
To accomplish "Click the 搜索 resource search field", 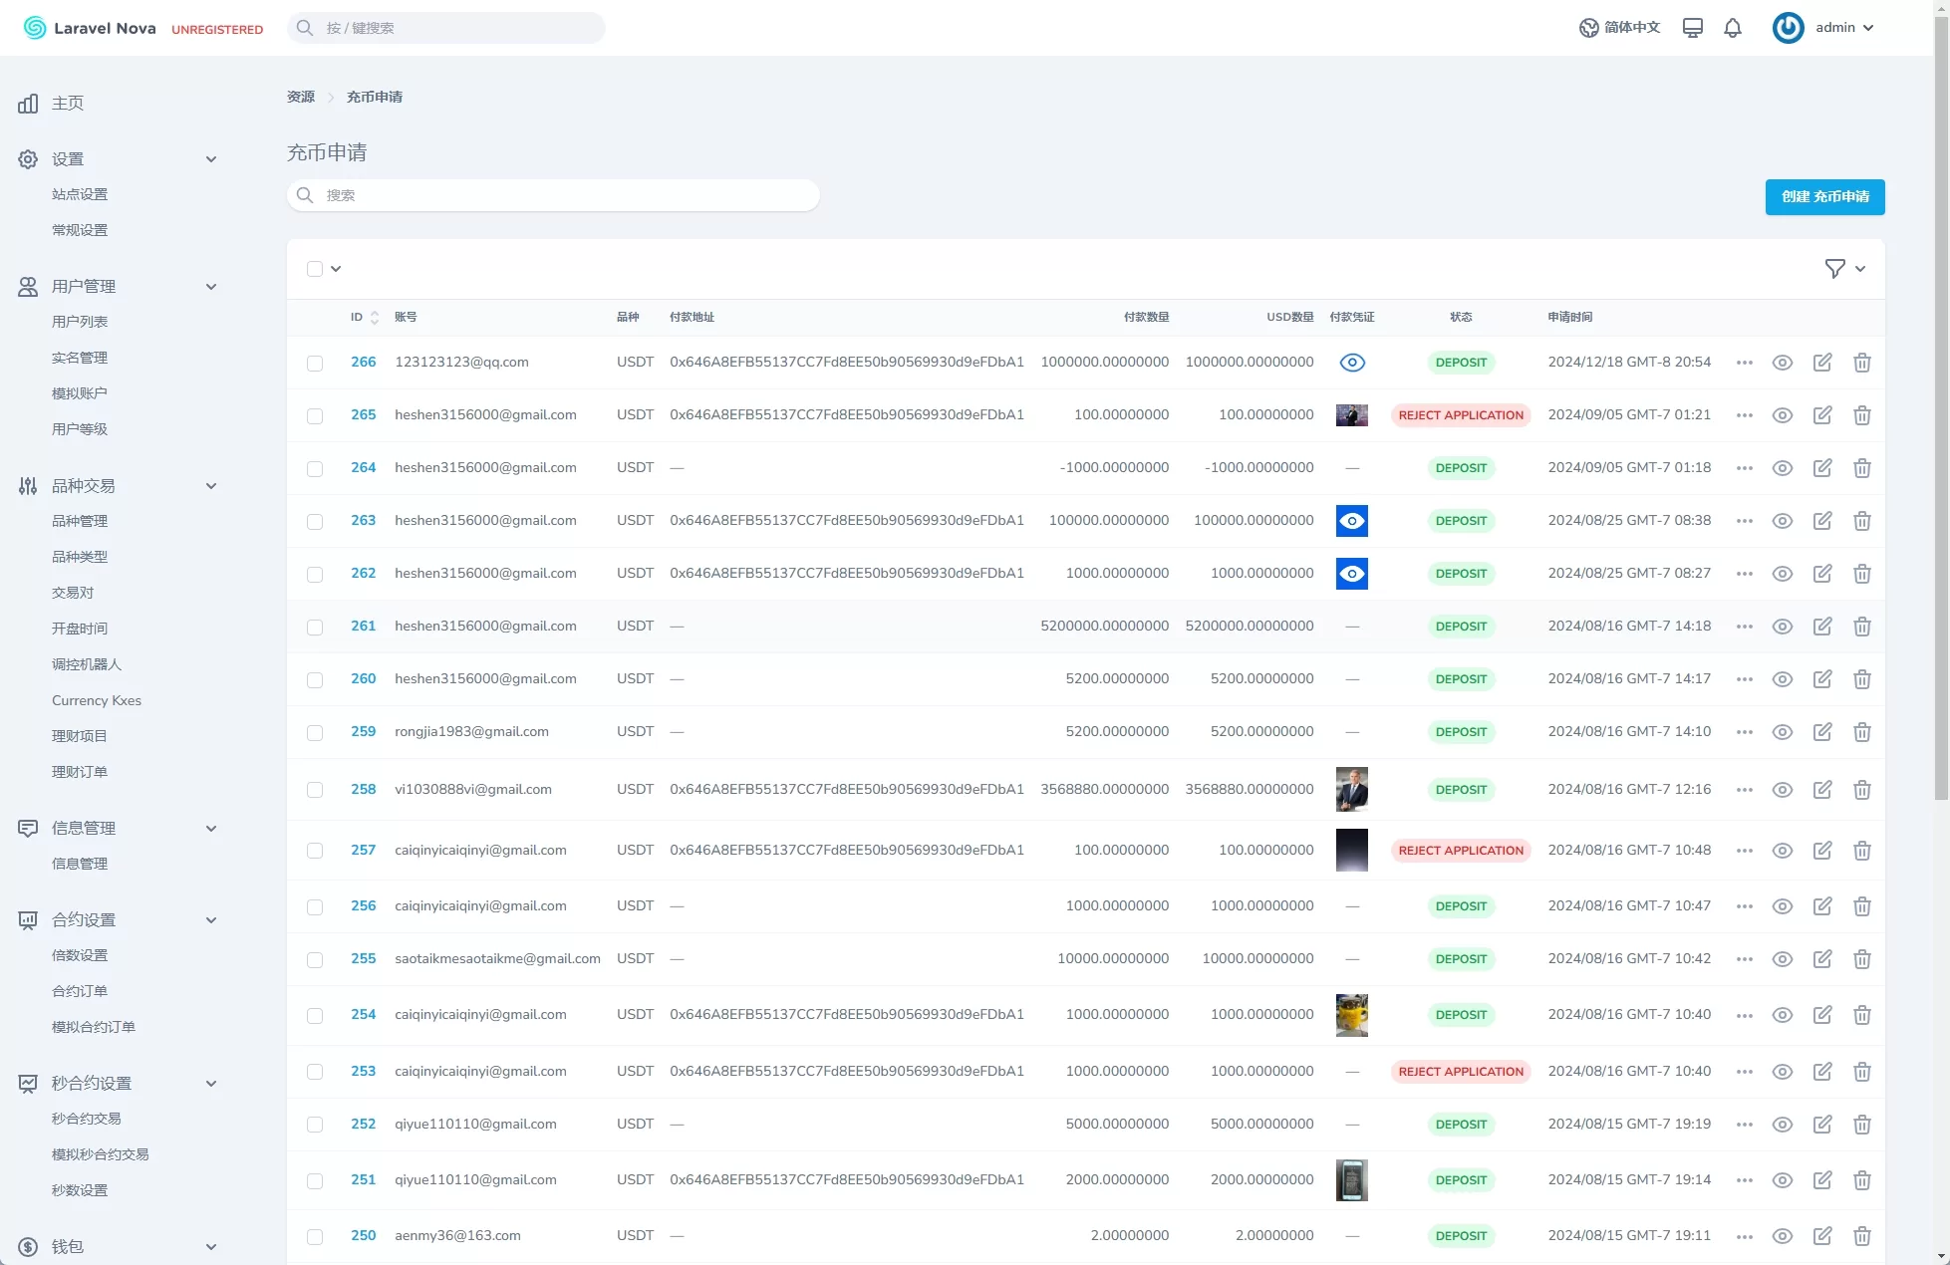I will pos(553,195).
